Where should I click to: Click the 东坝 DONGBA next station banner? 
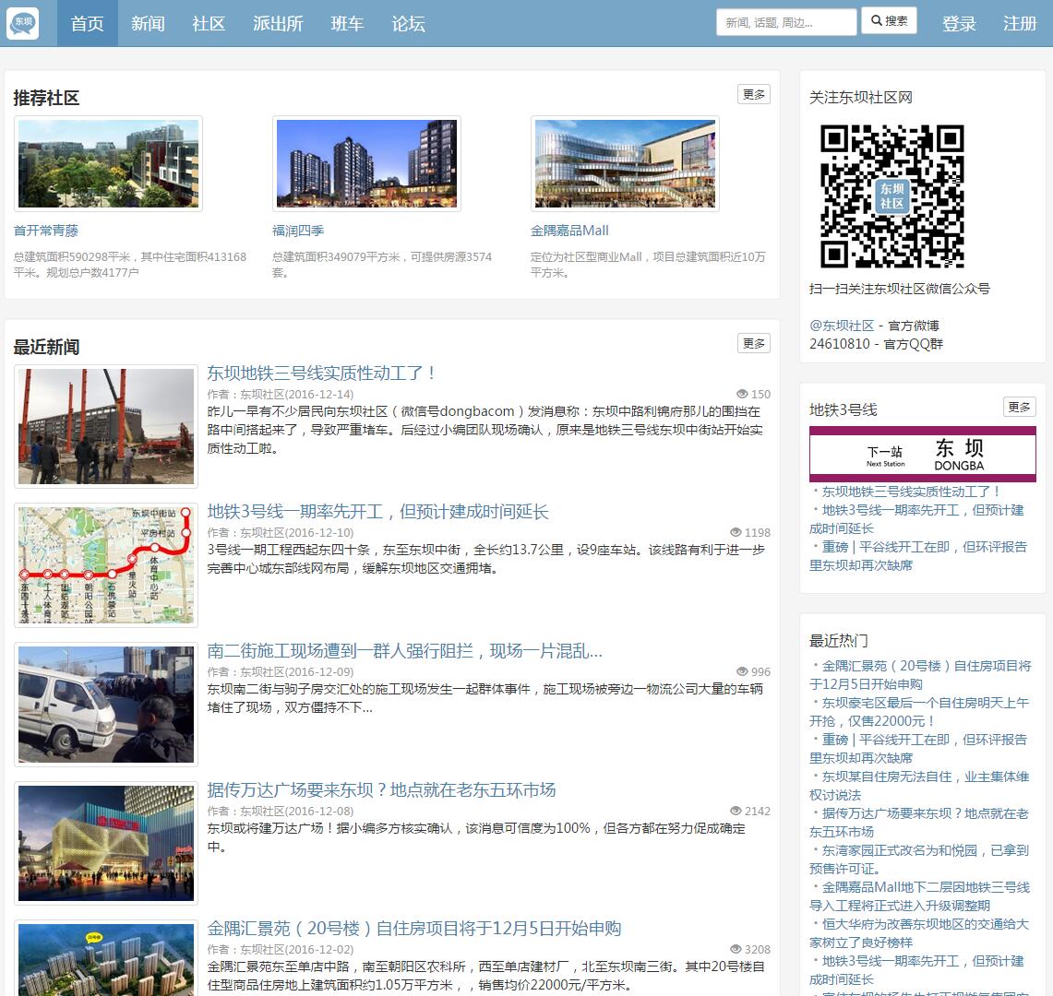click(x=922, y=453)
